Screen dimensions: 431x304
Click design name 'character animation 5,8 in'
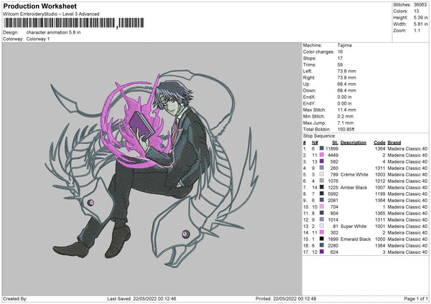click(x=53, y=32)
